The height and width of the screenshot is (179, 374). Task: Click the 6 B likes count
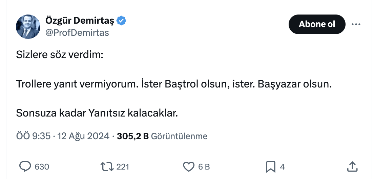[x=204, y=167]
